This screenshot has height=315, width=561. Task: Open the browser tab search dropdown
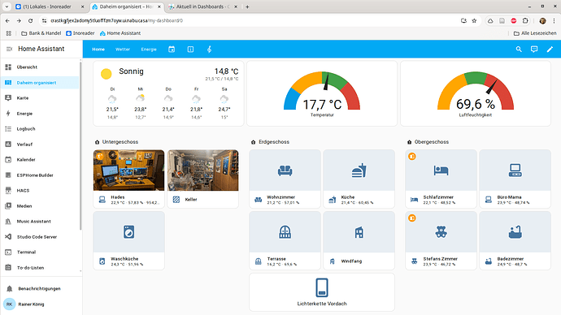tap(7, 6)
